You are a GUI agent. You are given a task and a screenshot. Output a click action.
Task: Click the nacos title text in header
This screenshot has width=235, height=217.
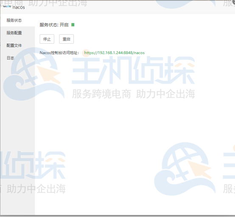coord(19,7)
